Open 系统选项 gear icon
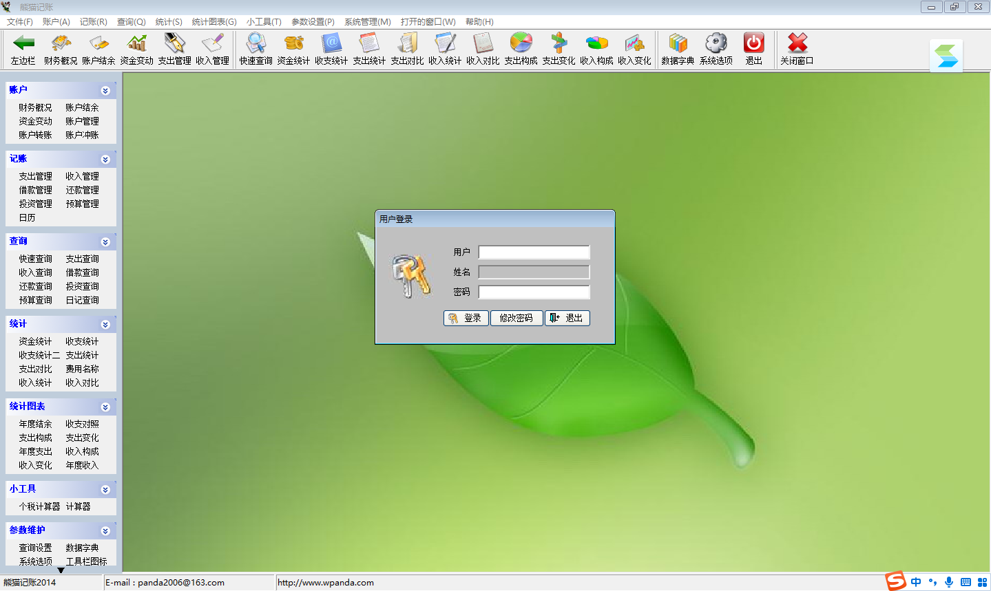 click(716, 43)
